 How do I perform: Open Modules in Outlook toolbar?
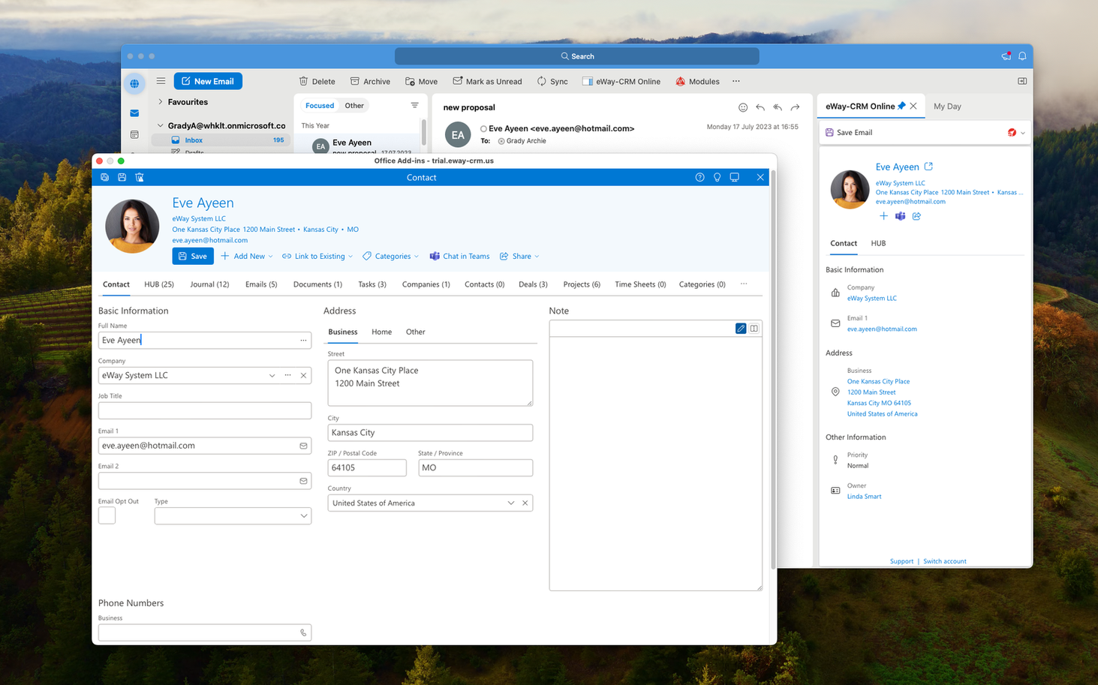click(x=697, y=82)
